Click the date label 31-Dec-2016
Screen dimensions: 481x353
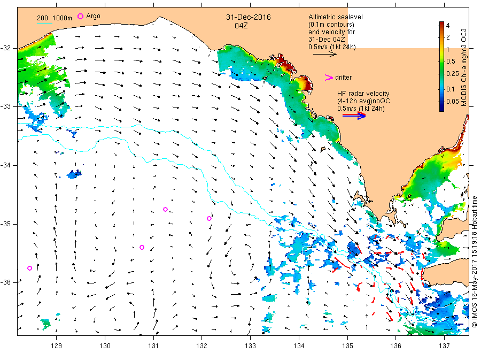tap(249, 17)
